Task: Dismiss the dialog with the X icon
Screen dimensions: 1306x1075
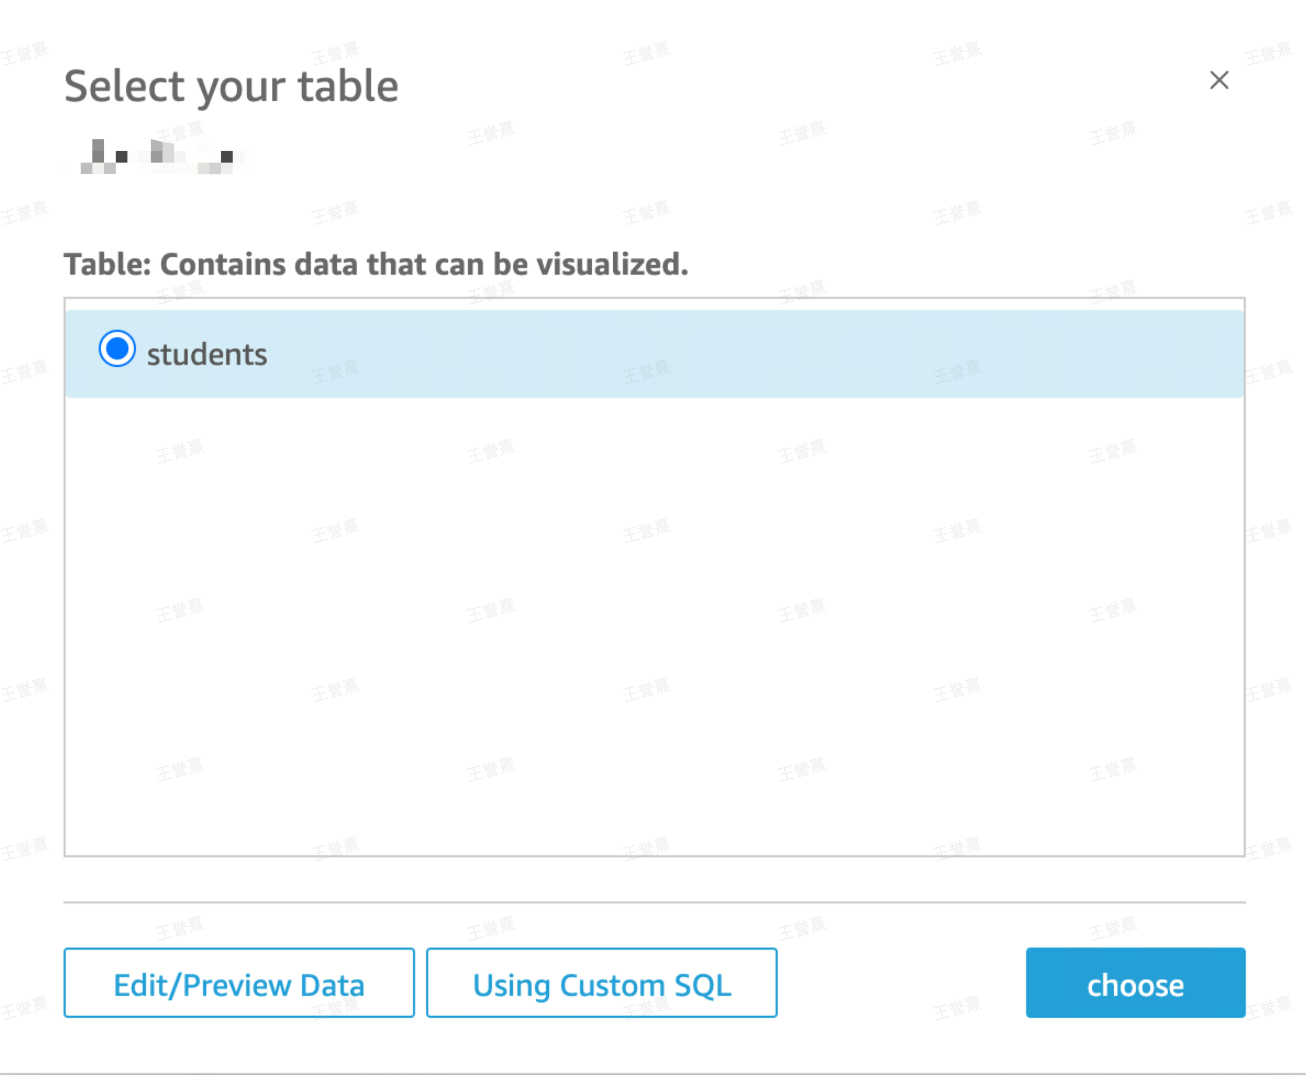Action: coord(1219,80)
